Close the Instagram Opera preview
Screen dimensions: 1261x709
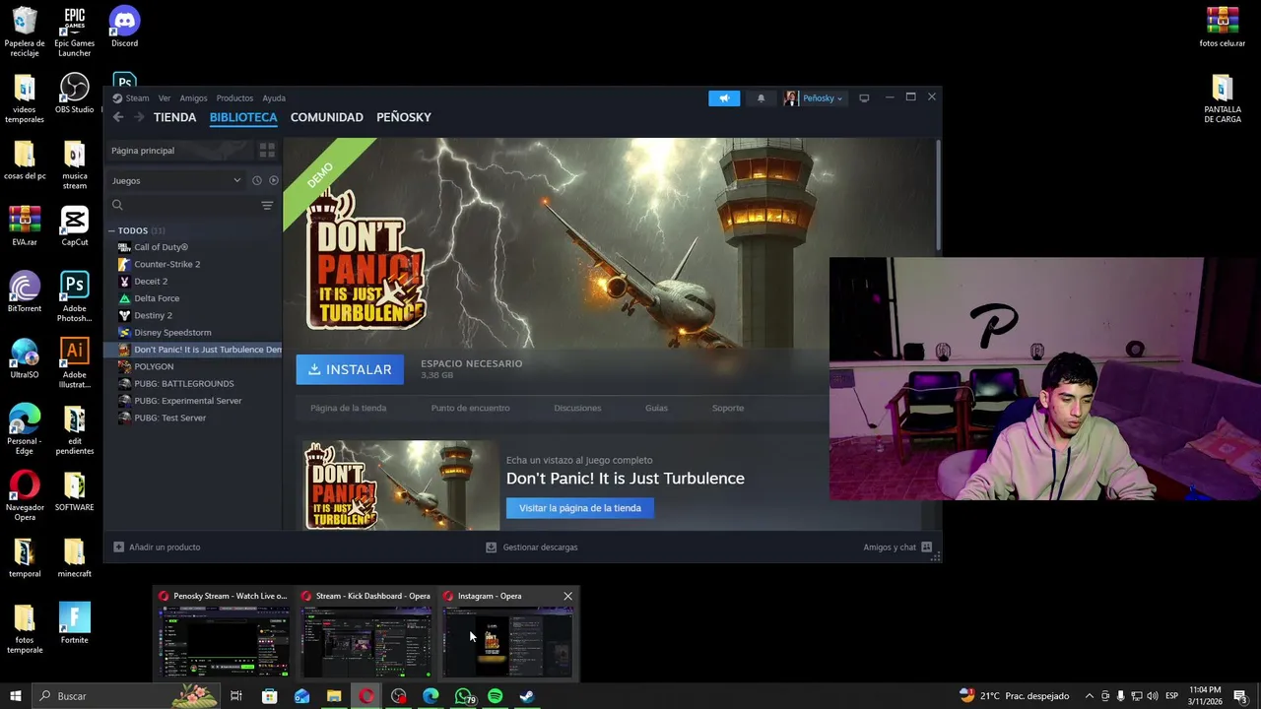pos(567,596)
